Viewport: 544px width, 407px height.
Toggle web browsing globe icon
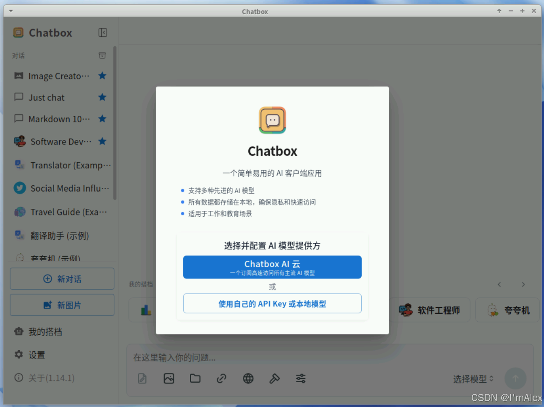(248, 378)
